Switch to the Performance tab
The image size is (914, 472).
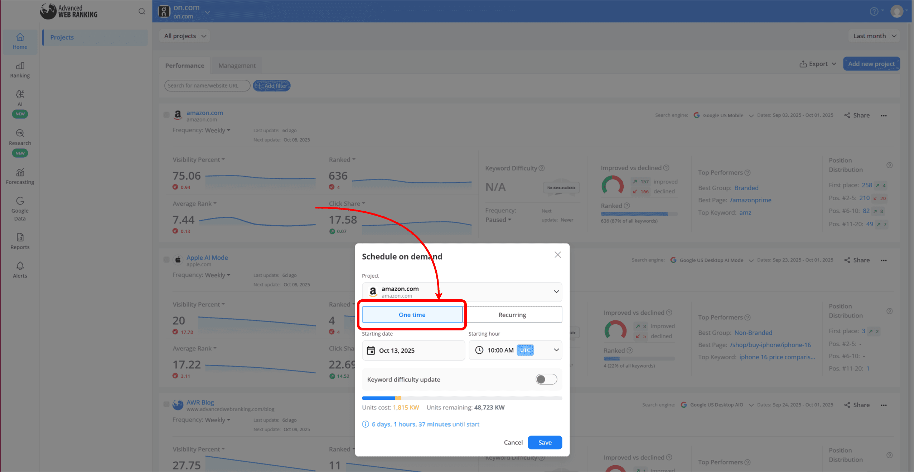pos(185,65)
